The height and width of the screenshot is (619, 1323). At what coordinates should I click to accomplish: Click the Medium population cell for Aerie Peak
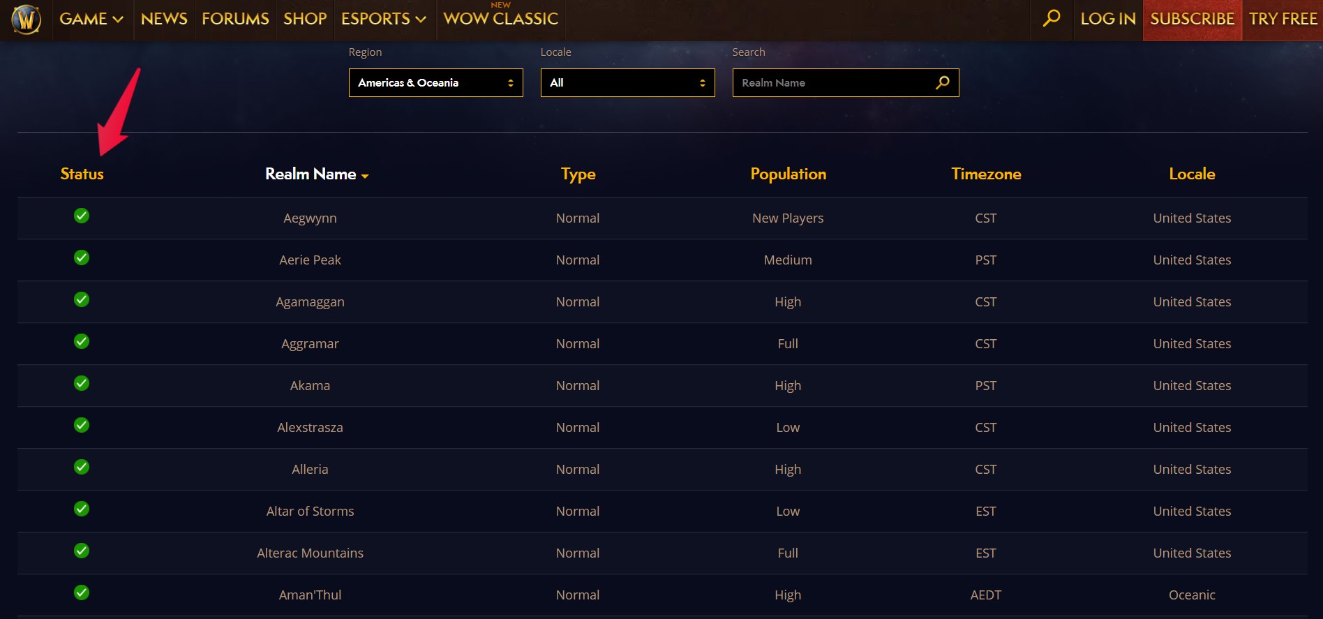pos(788,260)
